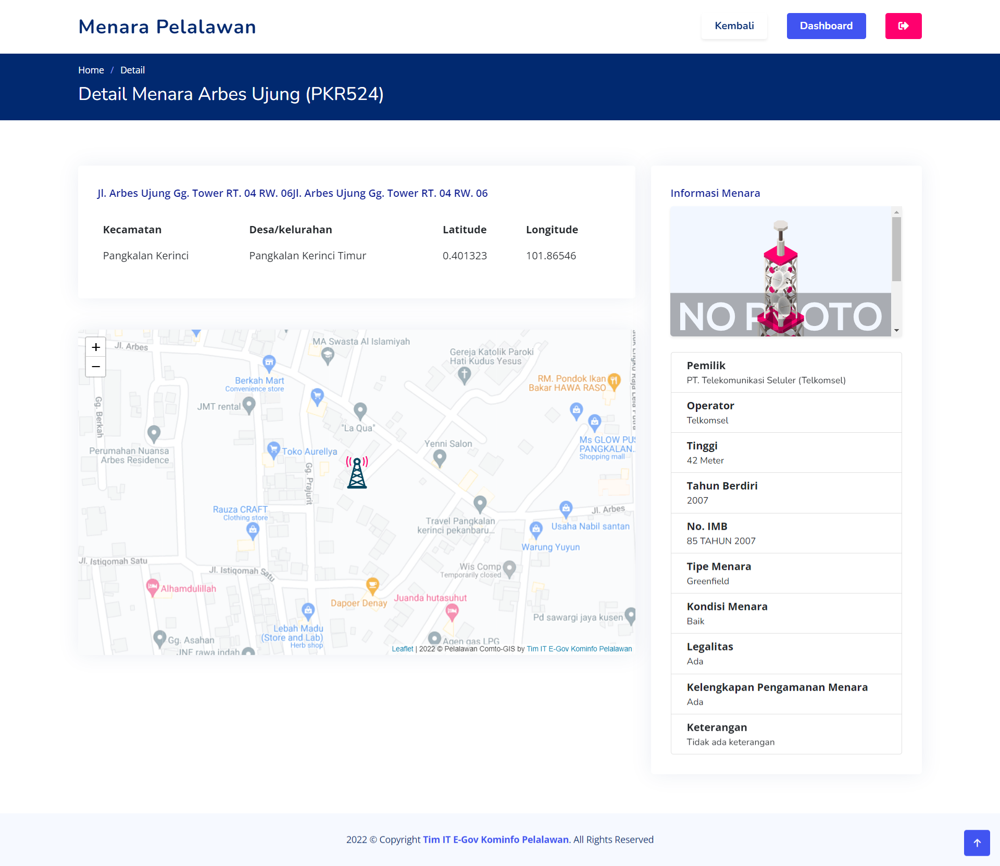Click Pangkalan Kerinci Timur cell
The image size is (1000, 866).
[x=307, y=256]
